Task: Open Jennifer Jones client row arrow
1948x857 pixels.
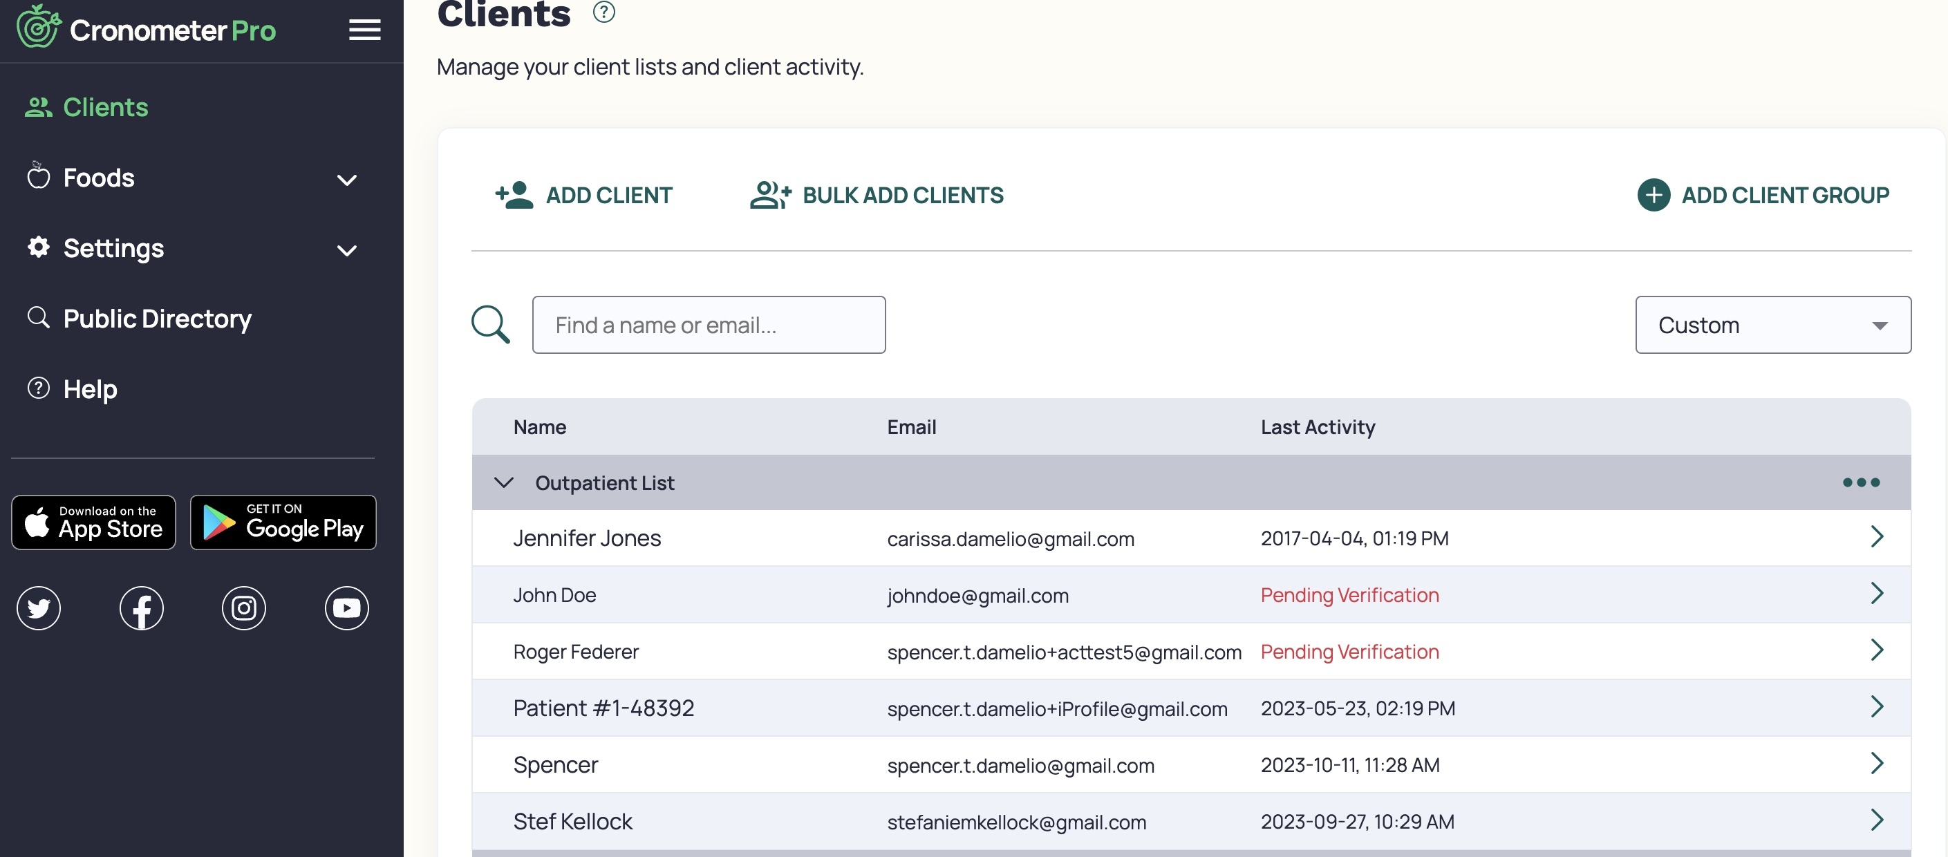Action: (1876, 537)
